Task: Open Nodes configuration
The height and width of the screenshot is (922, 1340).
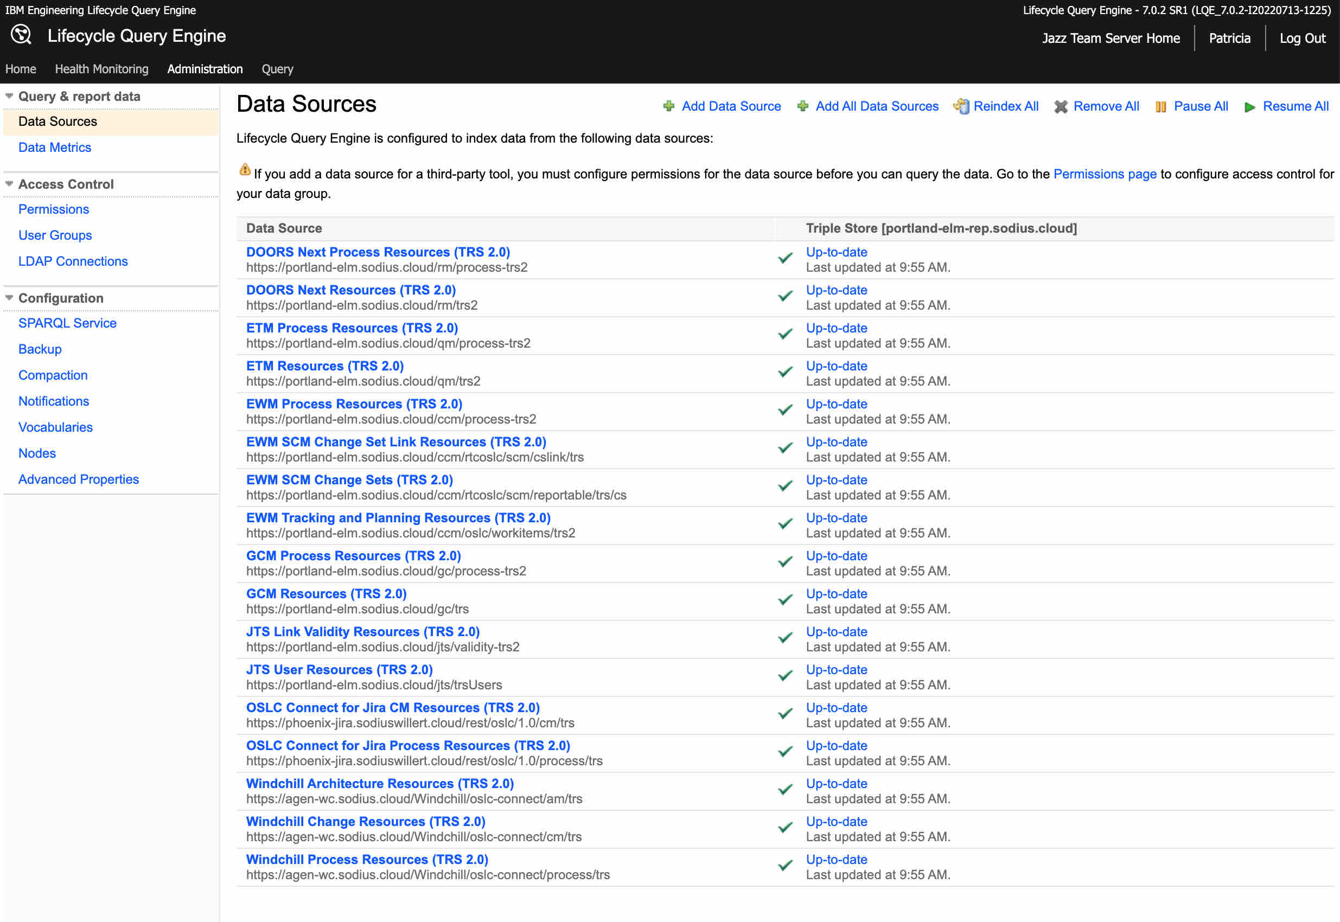Action: pos(37,453)
